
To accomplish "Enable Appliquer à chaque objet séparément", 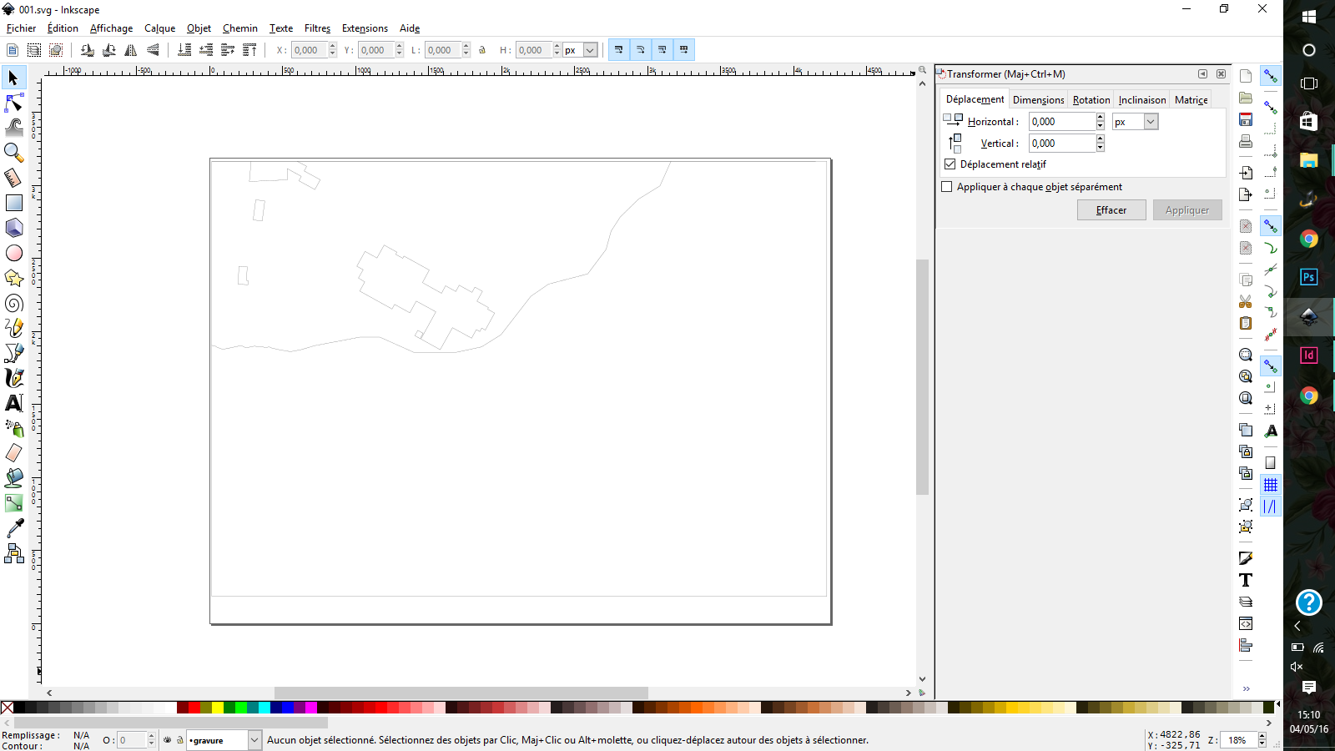I will click(x=947, y=187).
